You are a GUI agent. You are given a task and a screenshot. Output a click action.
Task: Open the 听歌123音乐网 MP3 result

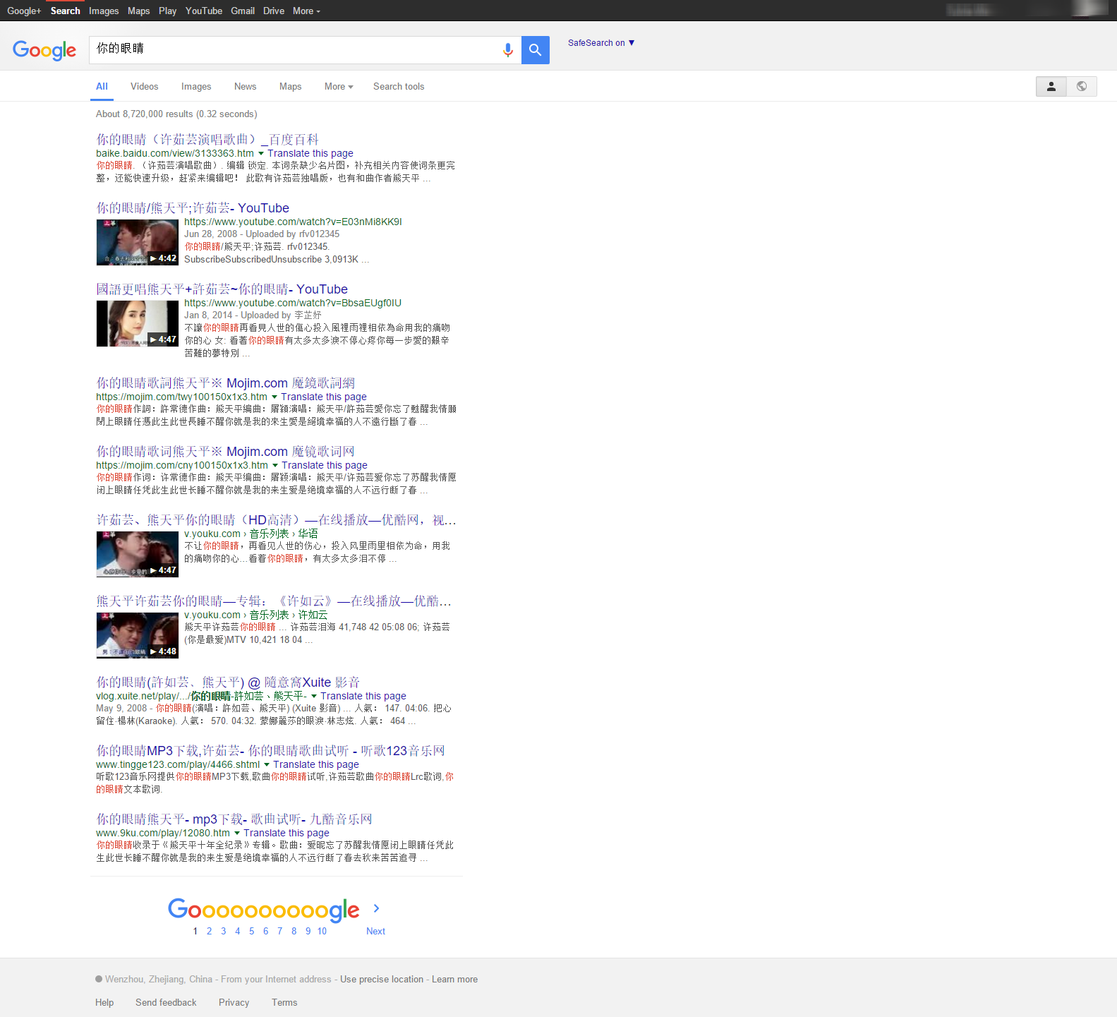point(271,750)
